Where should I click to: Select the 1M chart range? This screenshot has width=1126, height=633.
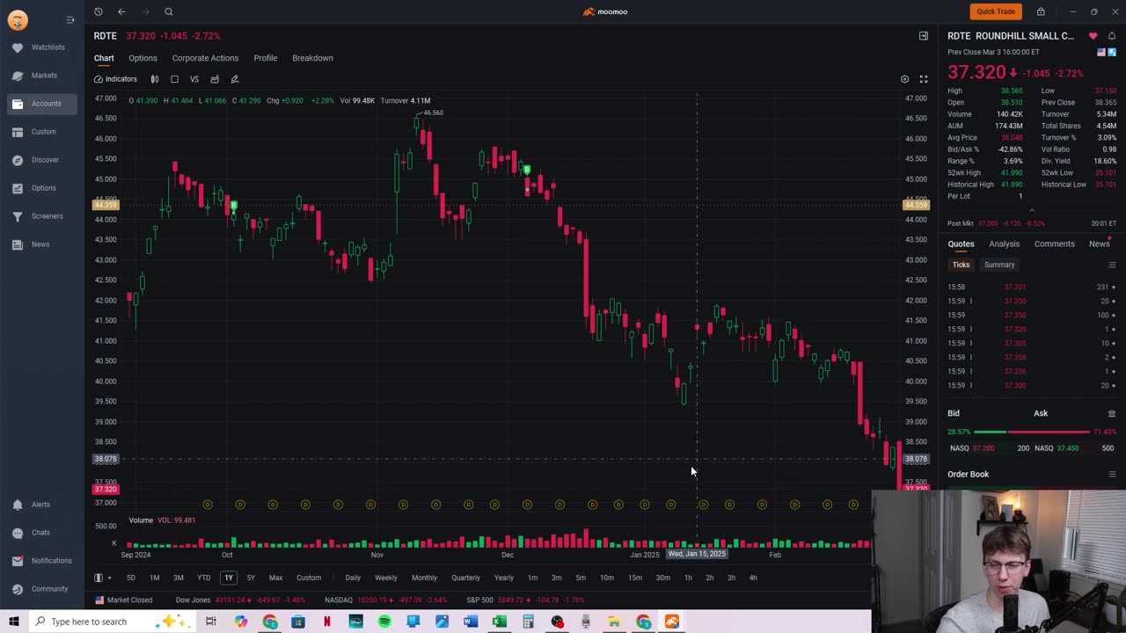(x=155, y=578)
